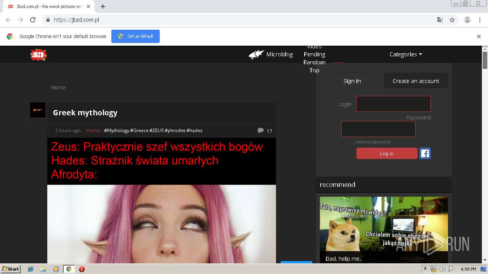Open the #hades tag
This screenshot has height=274, width=488.
pyautogui.click(x=194, y=130)
